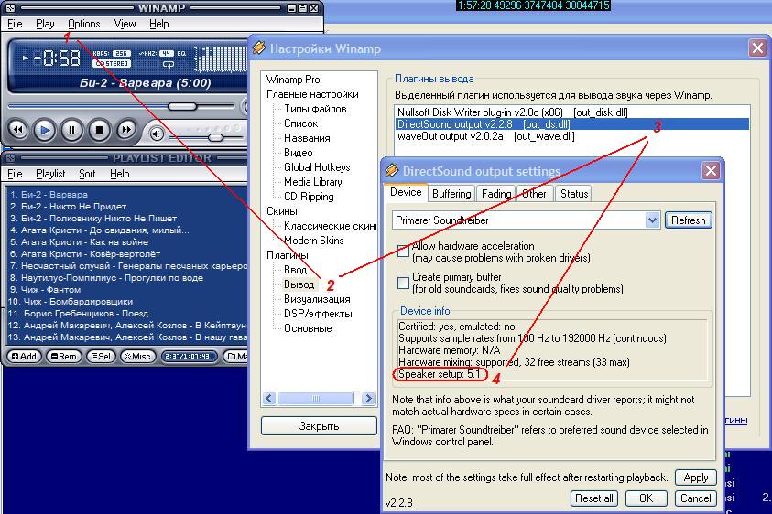The width and height of the screenshot is (772, 514).
Task: Select Modern Skins in preferences tree
Action: tap(313, 241)
